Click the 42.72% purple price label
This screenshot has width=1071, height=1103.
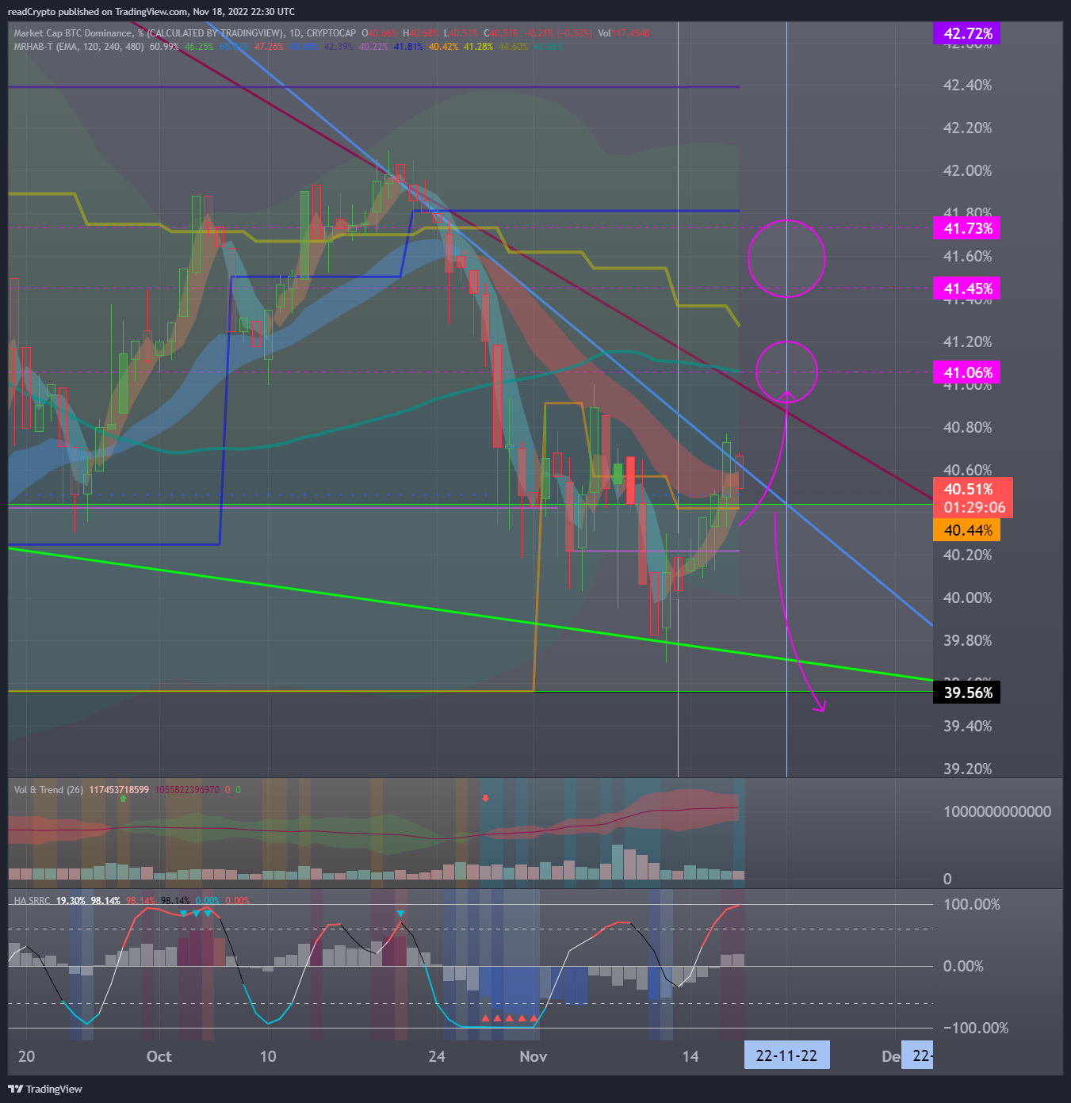tap(967, 33)
